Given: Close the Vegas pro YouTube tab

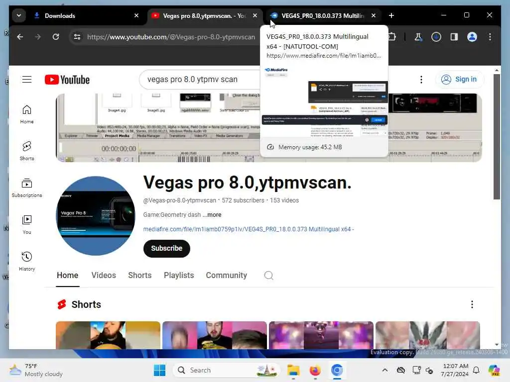Looking at the screenshot, I should point(255,15).
